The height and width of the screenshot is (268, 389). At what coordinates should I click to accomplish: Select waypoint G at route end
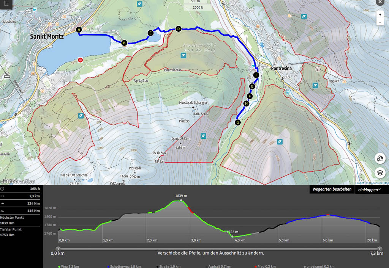[x=238, y=122]
